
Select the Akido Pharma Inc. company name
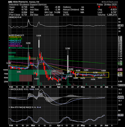(x=20, y=2)
